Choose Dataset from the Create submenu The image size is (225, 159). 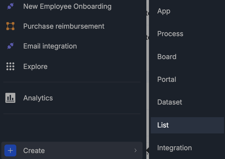170,102
